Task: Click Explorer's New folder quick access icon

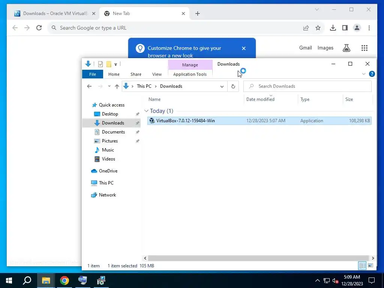Action: tap(109, 64)
